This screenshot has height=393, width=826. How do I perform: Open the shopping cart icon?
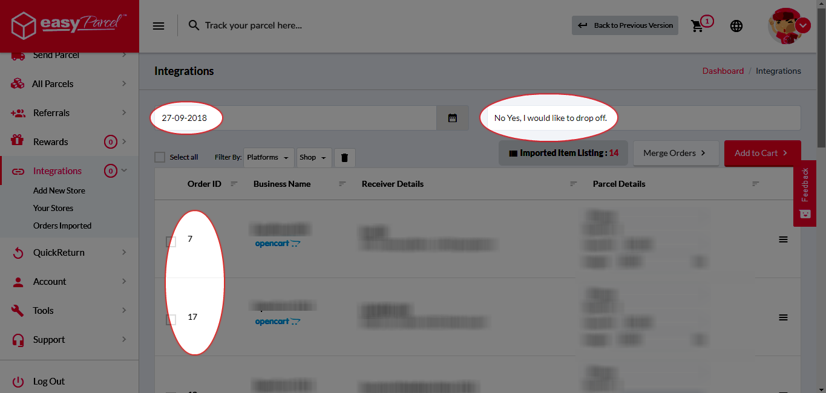[x=698, y=26]
